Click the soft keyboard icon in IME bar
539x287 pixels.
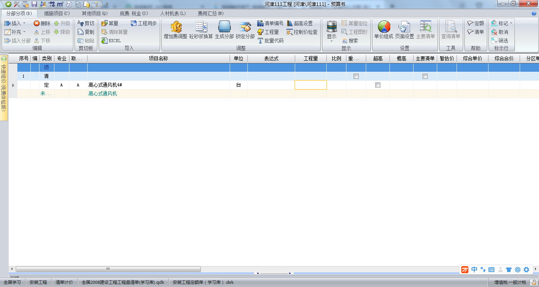coord(492,270)
